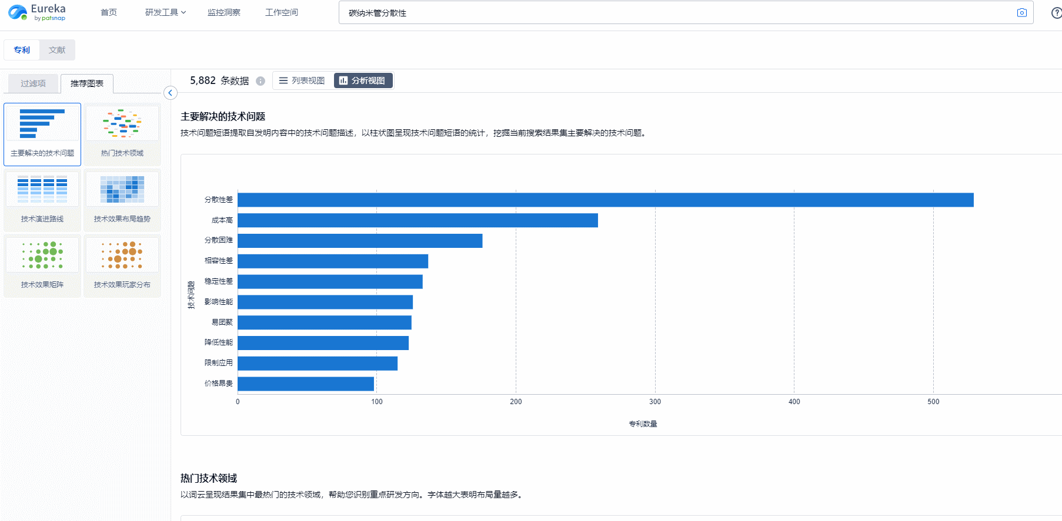The width and height of the screenshot is (1062, 521).
Task: Click the camera image search icon
Action: [x=1021, y=13]
